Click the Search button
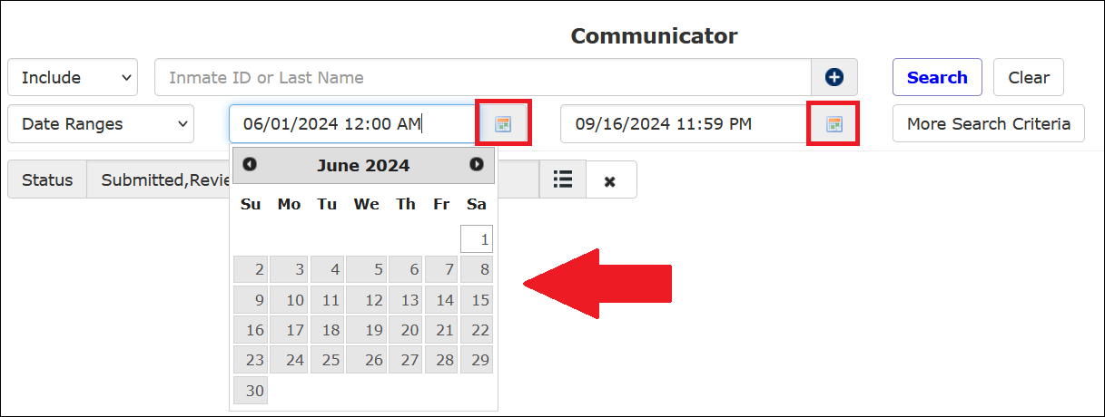 tap(937, 78)
